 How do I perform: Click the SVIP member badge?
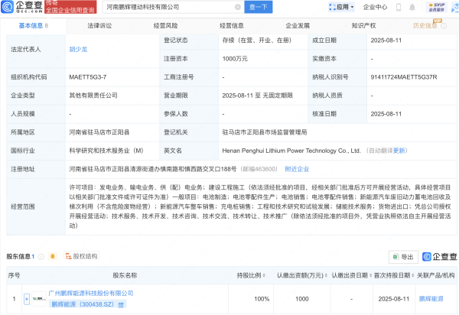coord(438,7)
